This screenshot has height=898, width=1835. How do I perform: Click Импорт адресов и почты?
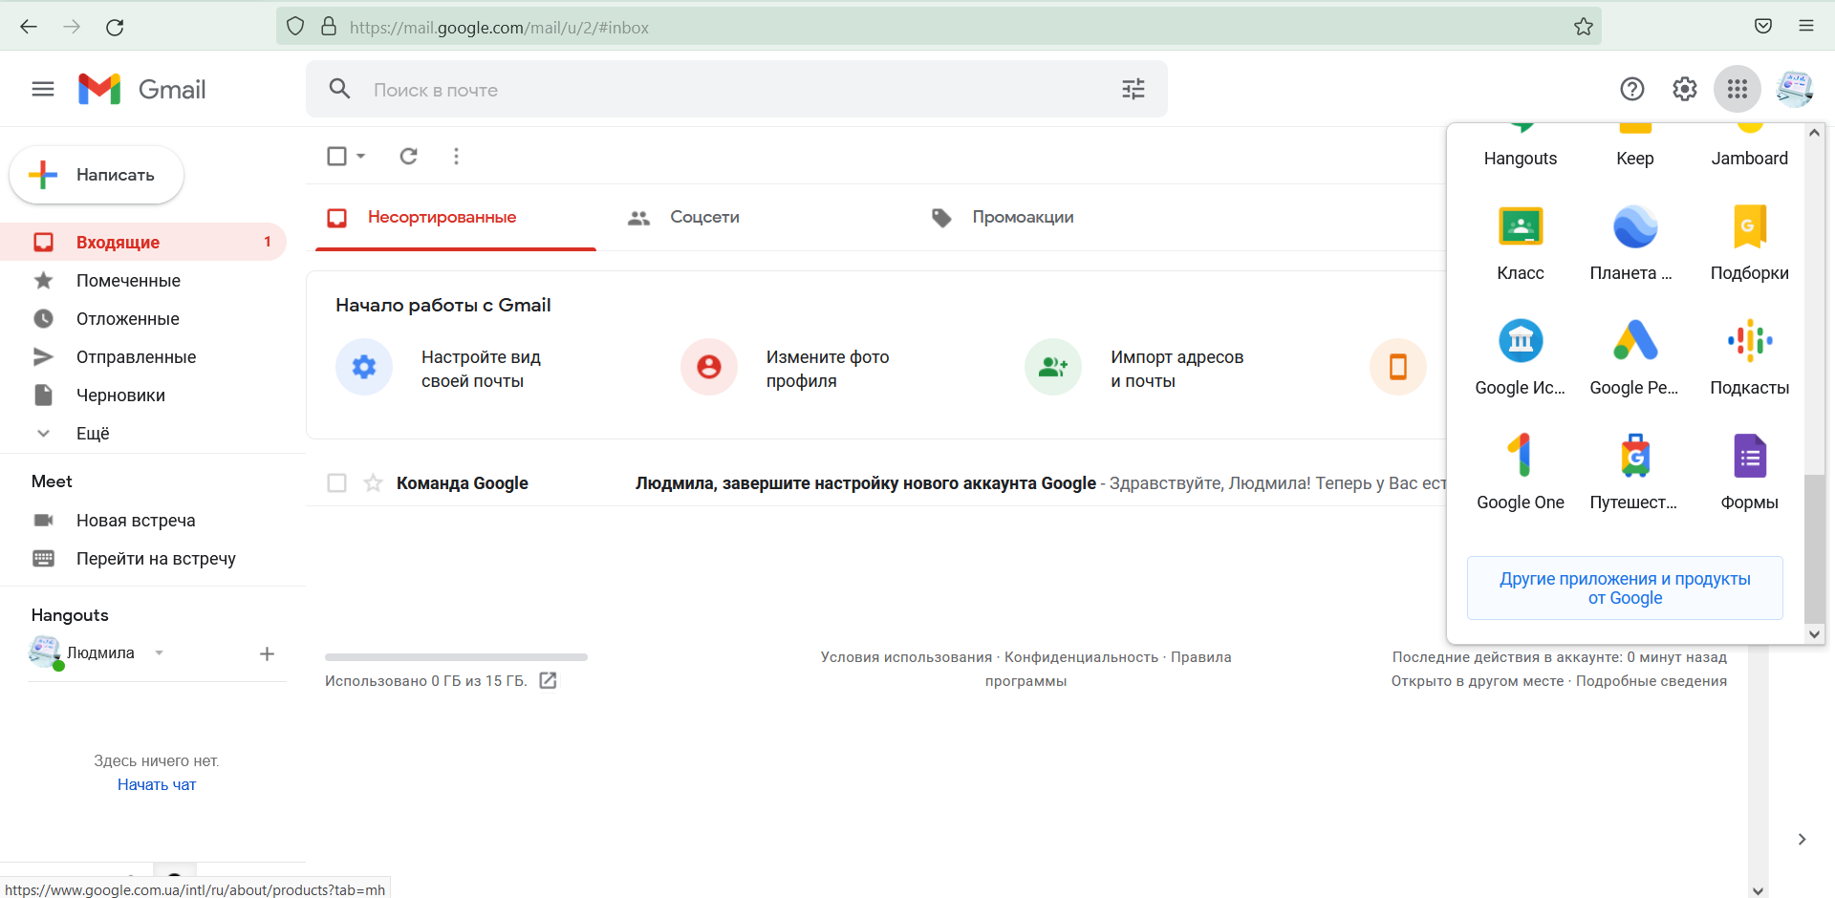tap(1177, 369)
